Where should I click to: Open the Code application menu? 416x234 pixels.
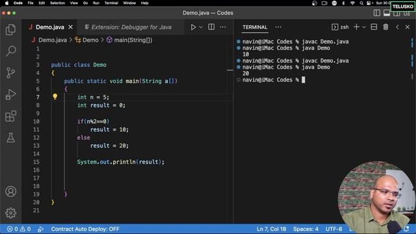pos(18,3)
